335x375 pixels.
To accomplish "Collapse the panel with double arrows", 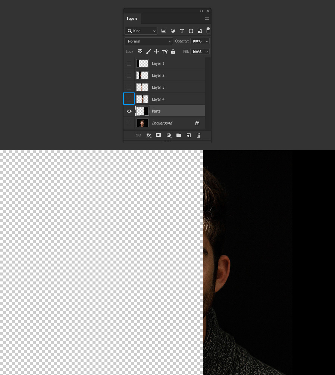I will point(201,11).
